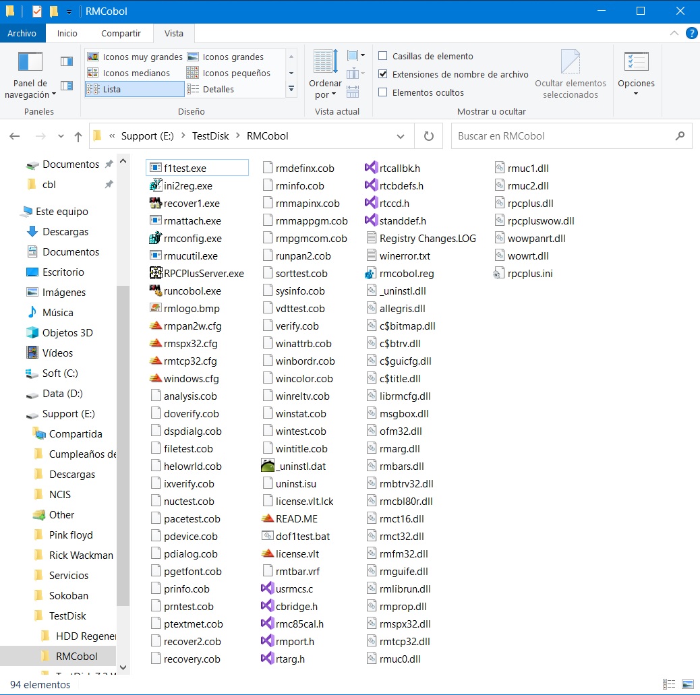This screenshot has width=700, height=695.
Task: Open the Panel de navegación dropdown
Action: [30, 75]
